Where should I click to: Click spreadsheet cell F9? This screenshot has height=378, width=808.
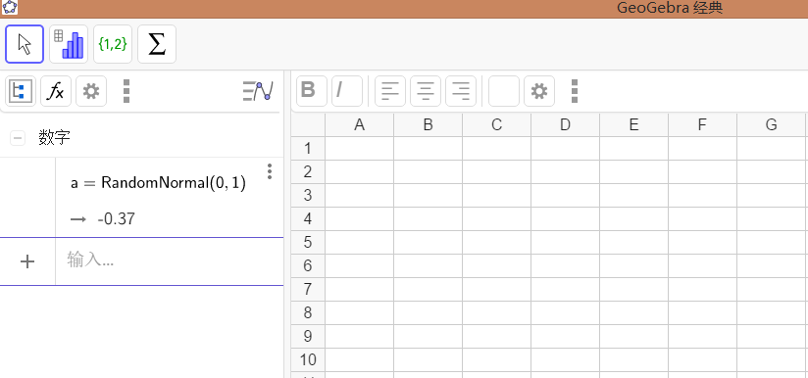pyautogui.click(x=702, y=336)
